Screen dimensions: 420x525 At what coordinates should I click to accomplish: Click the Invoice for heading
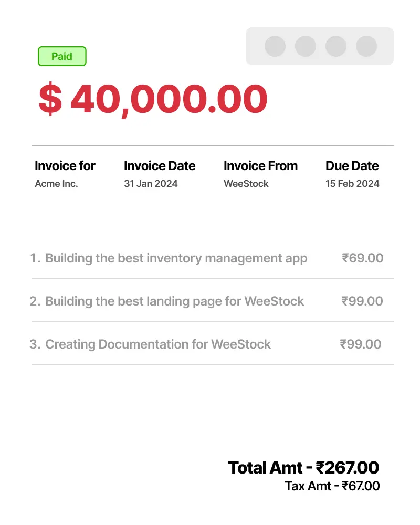tap(65, 166)
